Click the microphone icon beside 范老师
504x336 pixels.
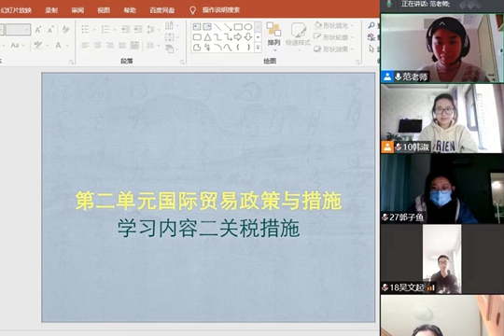click(x=398, y=77)
